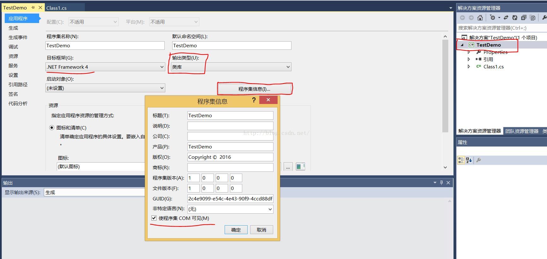Click the wrench icon in Solution Explorer toolbar
Screen dimensions: 547x259
pos(544,18)
